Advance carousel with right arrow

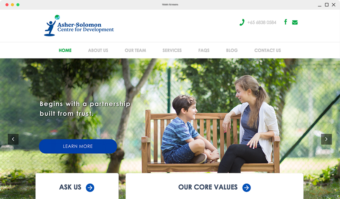326,139
